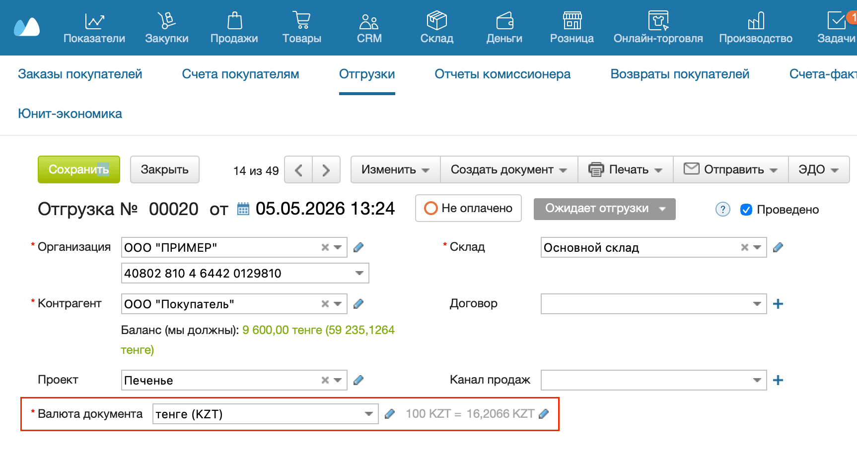Expand the Изменить dropdown
Image resolution: width=857 pixels, height=449 pixels.
point(395,169)
